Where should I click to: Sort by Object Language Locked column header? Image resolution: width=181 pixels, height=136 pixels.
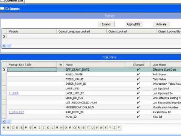coord(81,31)
